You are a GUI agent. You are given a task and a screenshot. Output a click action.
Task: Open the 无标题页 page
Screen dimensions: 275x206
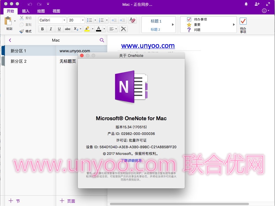pos(68,61)
